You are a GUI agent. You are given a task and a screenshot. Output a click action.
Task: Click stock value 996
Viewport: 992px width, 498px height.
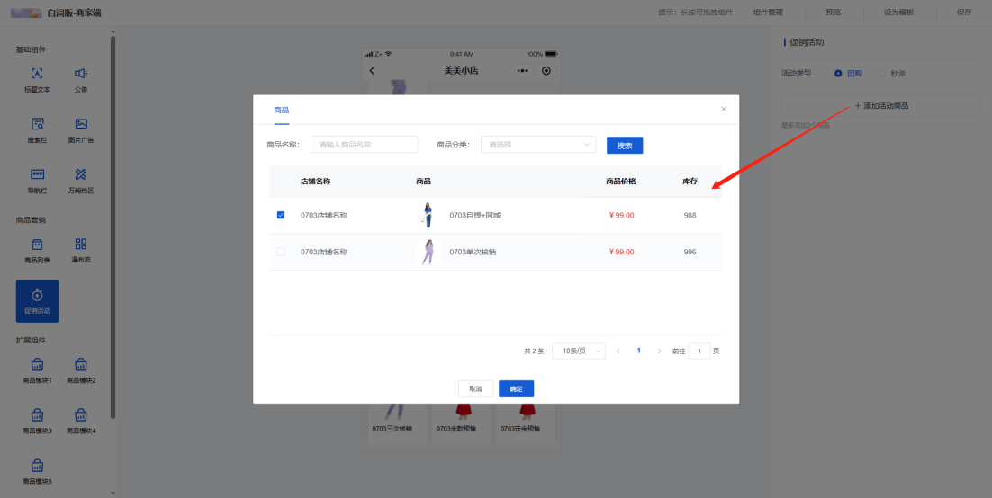coord(690,253)
